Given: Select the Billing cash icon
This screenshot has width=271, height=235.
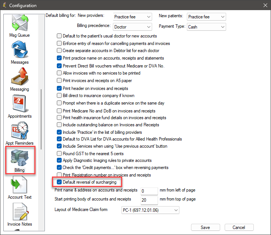Looking at the screenshot, I should (19, 158).
